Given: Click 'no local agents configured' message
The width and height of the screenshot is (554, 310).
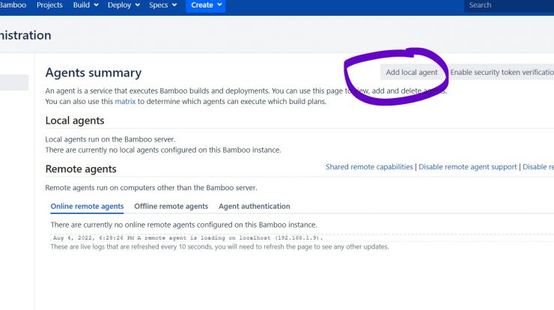Looking at the screenshot, I should point(163,150).
